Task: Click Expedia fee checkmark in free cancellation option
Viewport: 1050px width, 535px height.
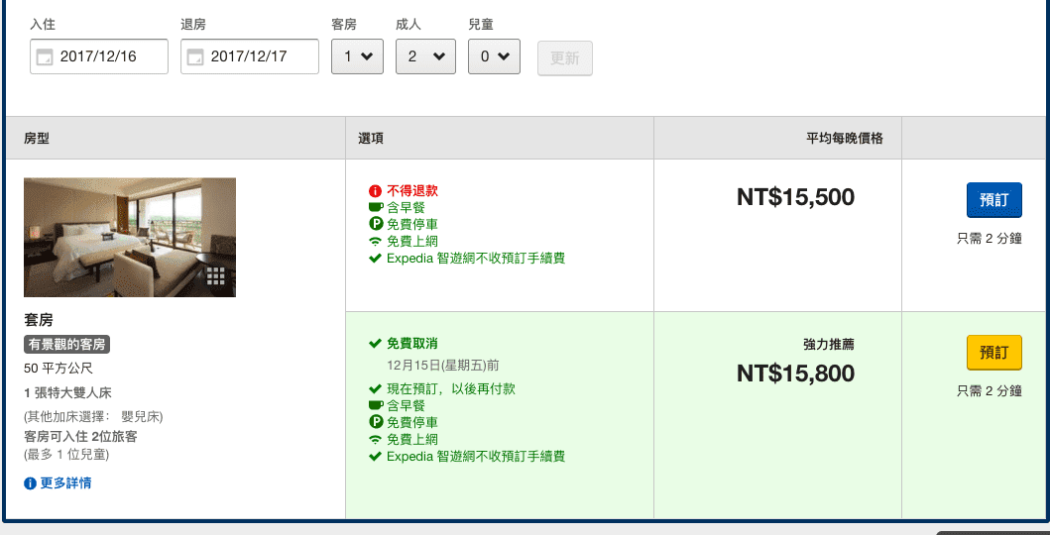Action: coord(375,457)
